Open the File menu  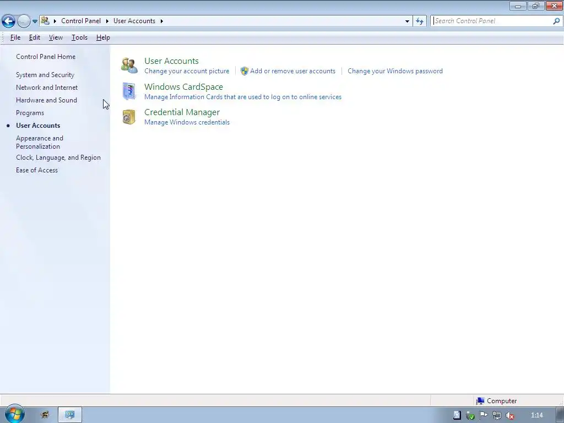[x=15, y=37]
